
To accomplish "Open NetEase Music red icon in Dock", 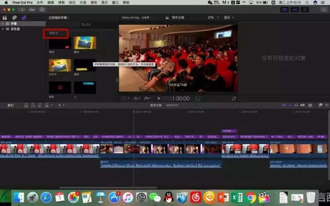I will click(196, 197).
